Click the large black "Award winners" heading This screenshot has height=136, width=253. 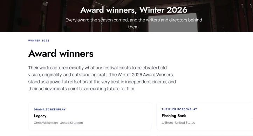[x=61, y=53]
